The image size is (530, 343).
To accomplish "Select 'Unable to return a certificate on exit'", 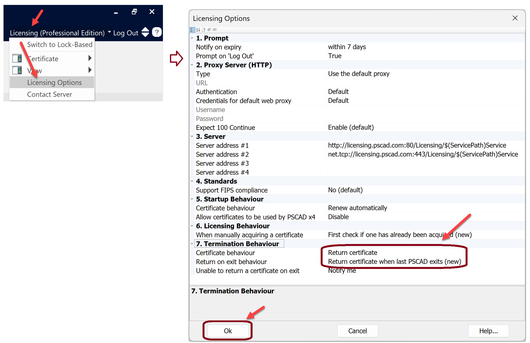I will tap(248, 271).
